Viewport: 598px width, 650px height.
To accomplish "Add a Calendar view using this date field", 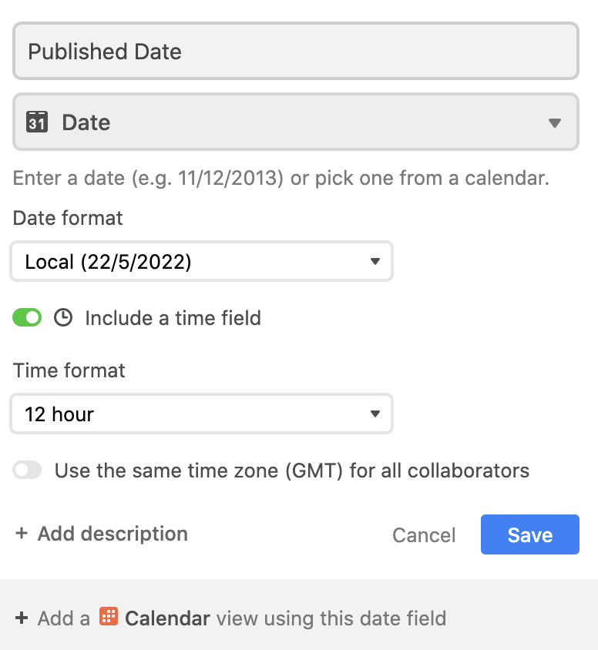I will coord(230,618).
